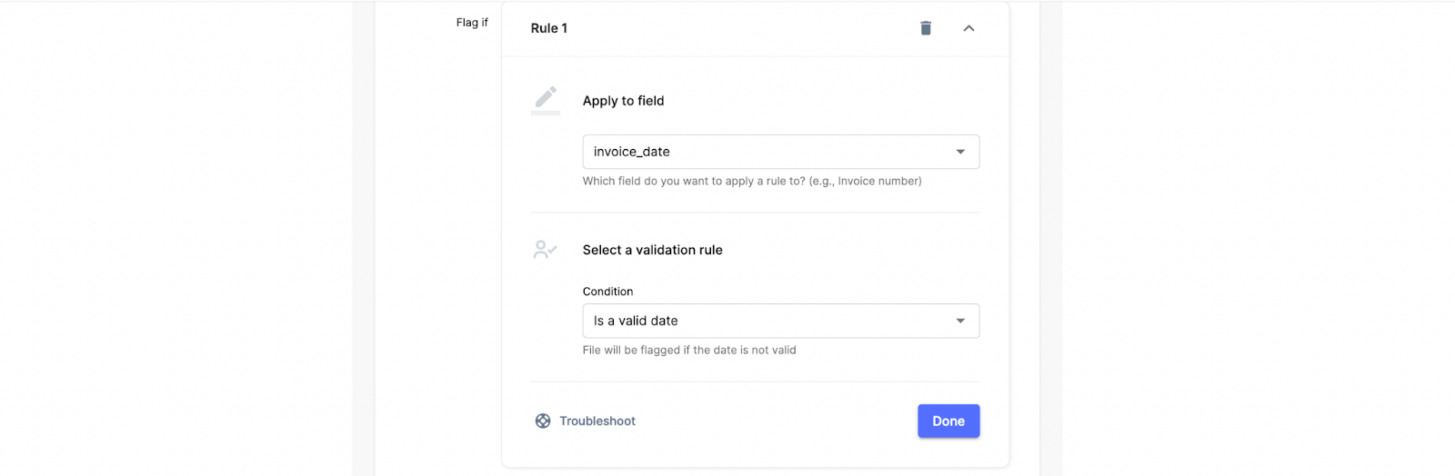This screenshot has width=1455, height=476.
Task: Click the Is a valid date value text
Action: pyautogui.click(x=636, y=321)
